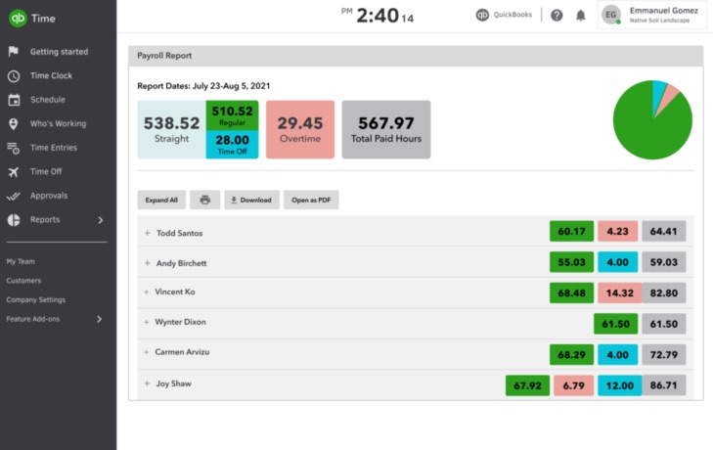713x450 pixels.
Task: Click the Schedule calendar icon
Action: [x=14, y=100]
